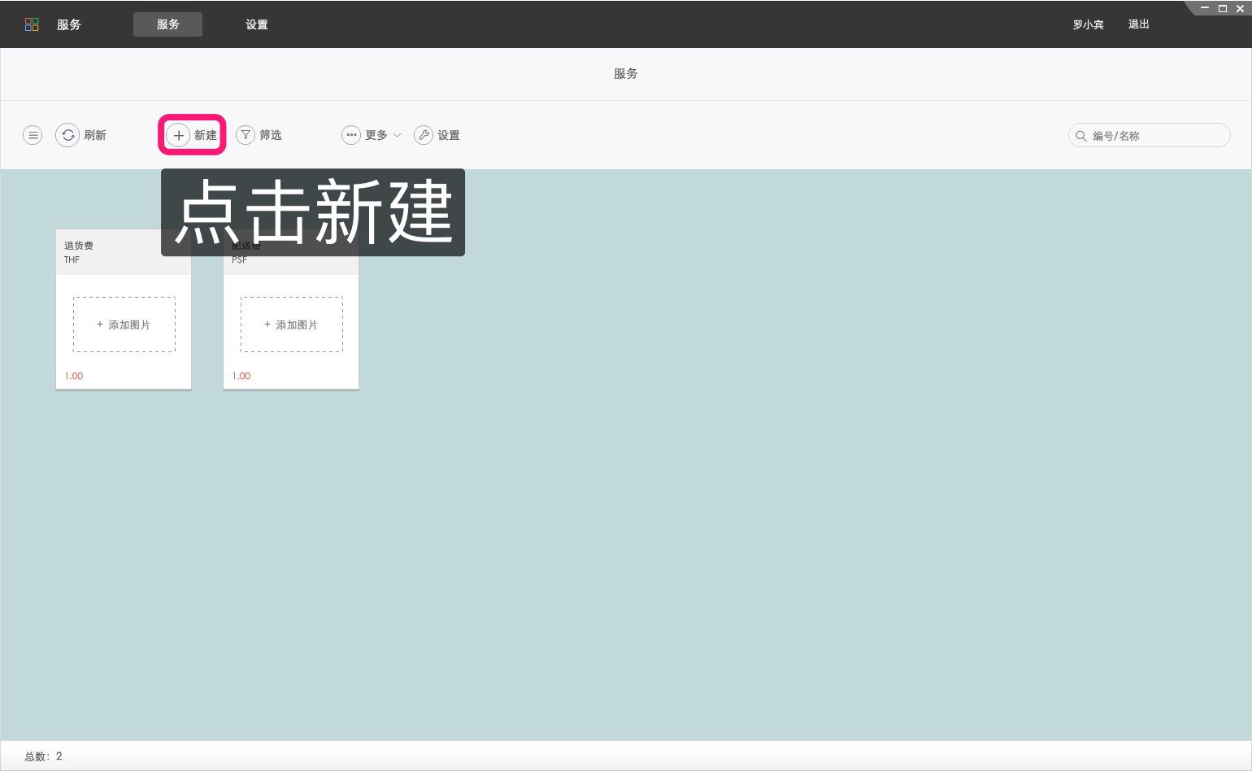Expand the 更多 dropdown chevron

[x=397, y=135]
